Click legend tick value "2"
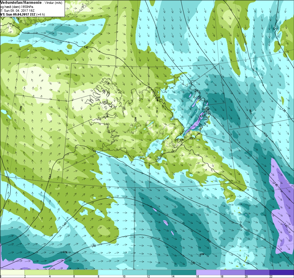The width and height of the screenshot is (294, 278). click(x=25, y=276)
